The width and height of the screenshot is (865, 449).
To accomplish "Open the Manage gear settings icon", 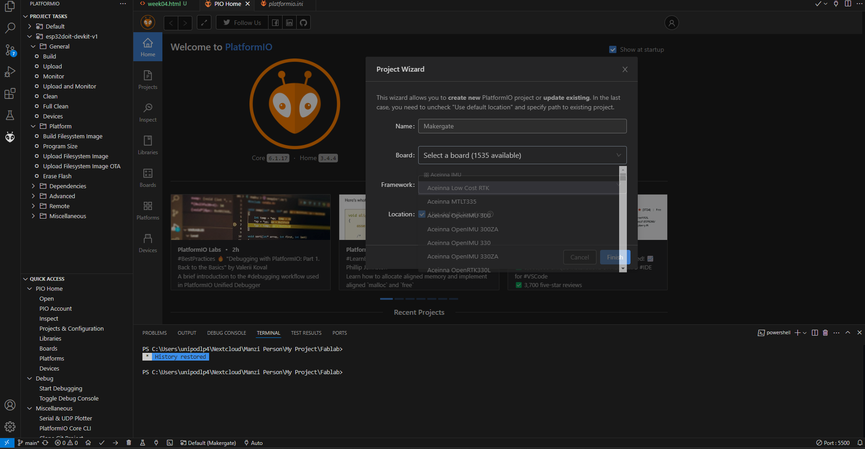I will tap(10, 427).
